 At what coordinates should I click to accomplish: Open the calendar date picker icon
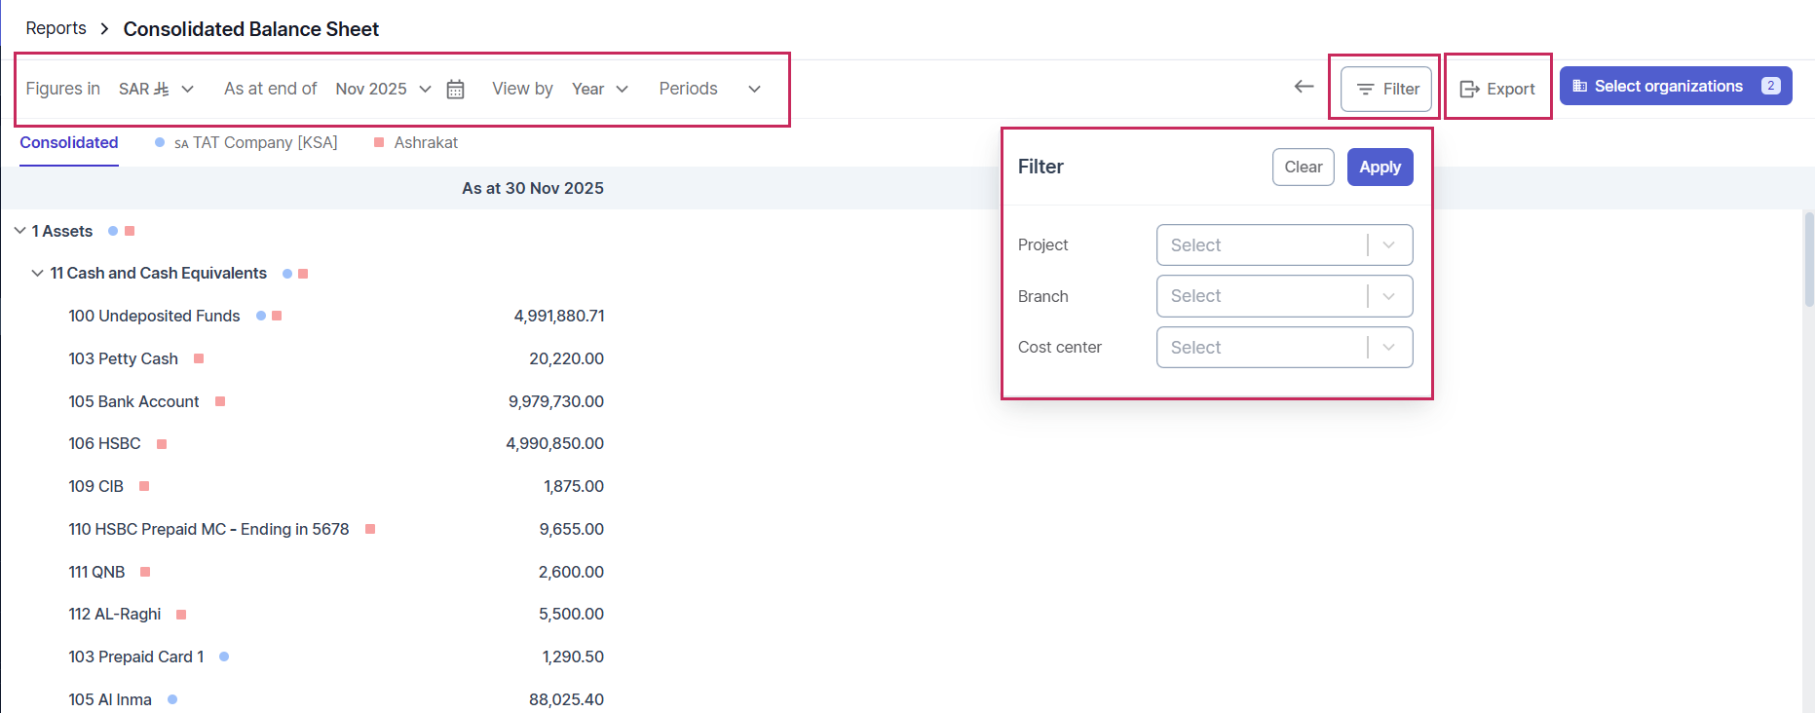[x=455, y=90]
